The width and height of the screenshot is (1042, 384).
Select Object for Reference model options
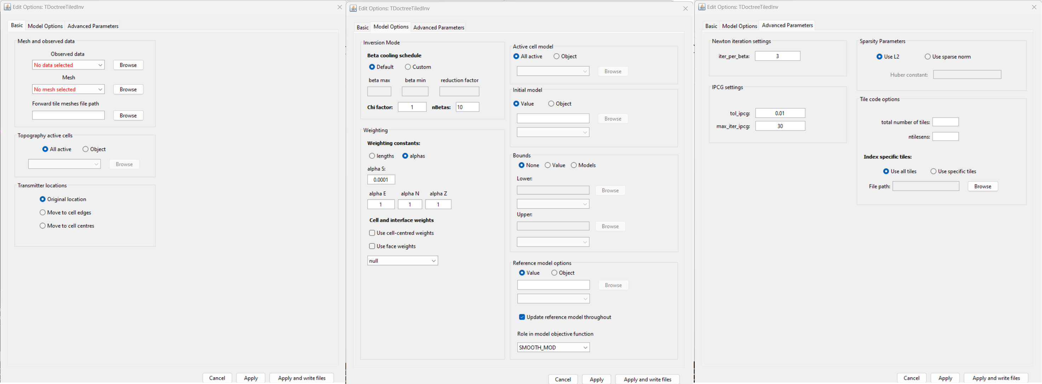pyautogui.click(x=563, y=273)
